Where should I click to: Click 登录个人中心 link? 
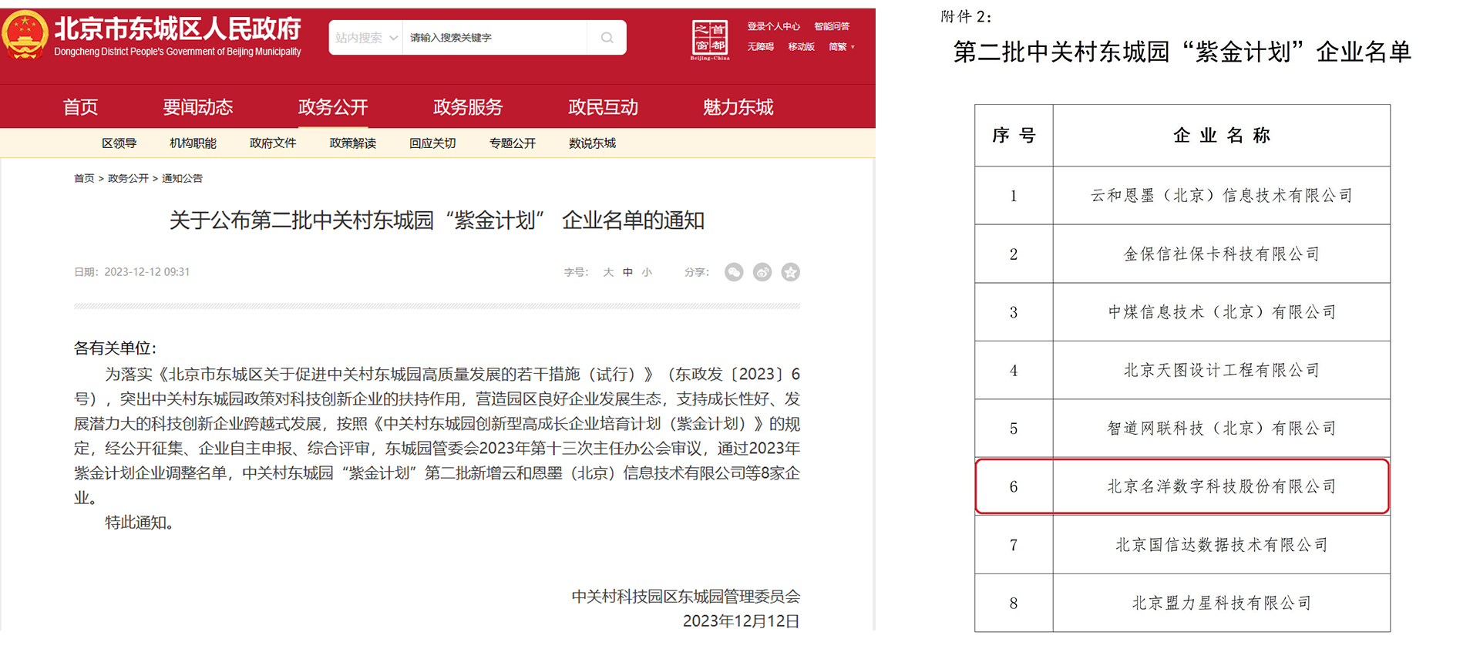tap(773, 27)
